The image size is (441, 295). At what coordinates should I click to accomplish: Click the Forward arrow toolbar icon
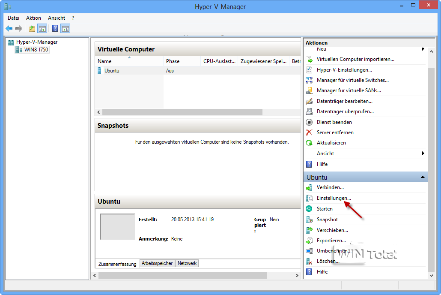click(x=19, y=28)
